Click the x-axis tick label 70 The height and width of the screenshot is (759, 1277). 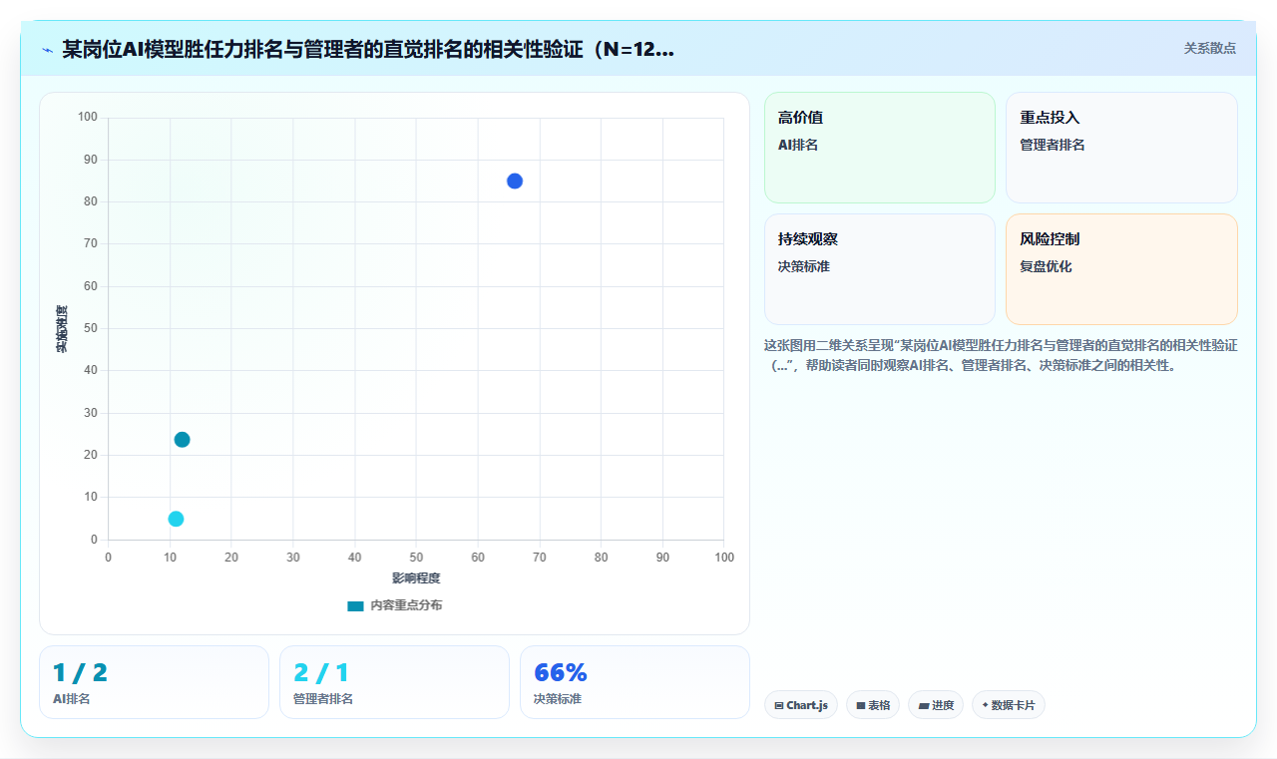[540, 557]
